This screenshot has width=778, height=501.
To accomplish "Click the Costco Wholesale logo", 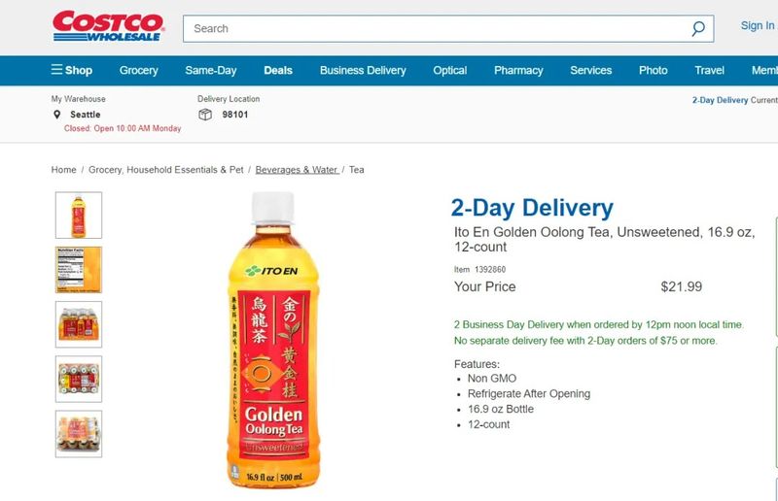I will pyautogui.click(x=108, y=26).
